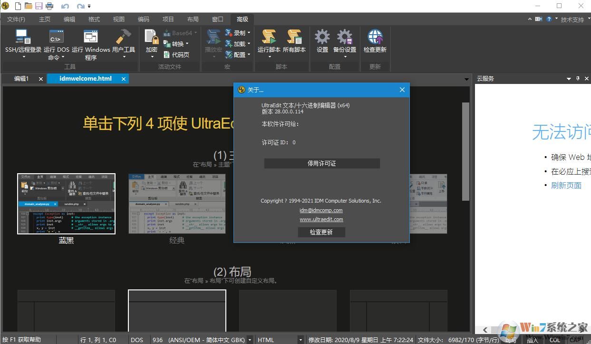The image size is (591, 344).
Task: Open the 编辑 menu
Action: click(69, 19)
